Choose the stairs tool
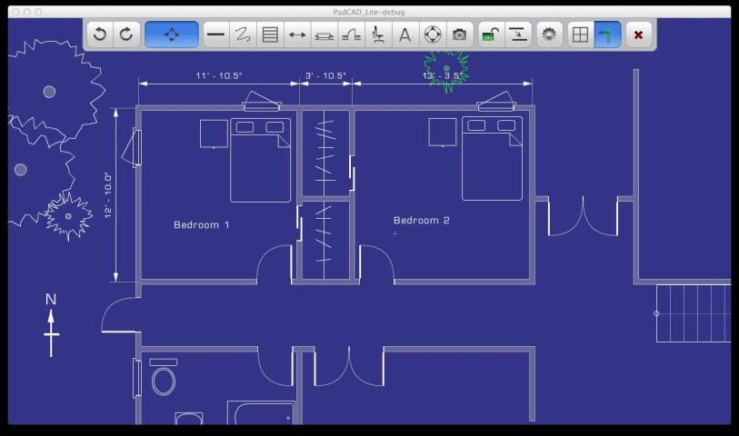The height and width of the screenshot is (436, 739). coord(351,35)
